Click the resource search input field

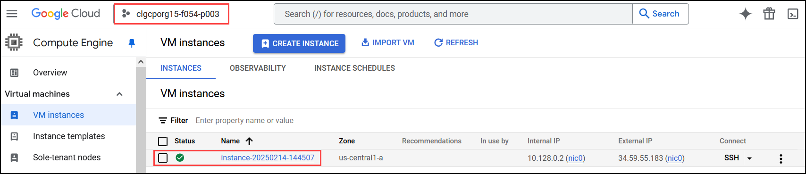click(453, 14)
